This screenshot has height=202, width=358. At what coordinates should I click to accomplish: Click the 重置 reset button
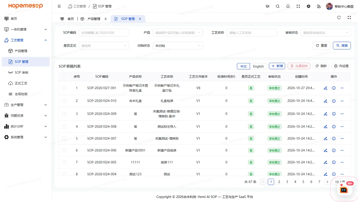(321, 46)
